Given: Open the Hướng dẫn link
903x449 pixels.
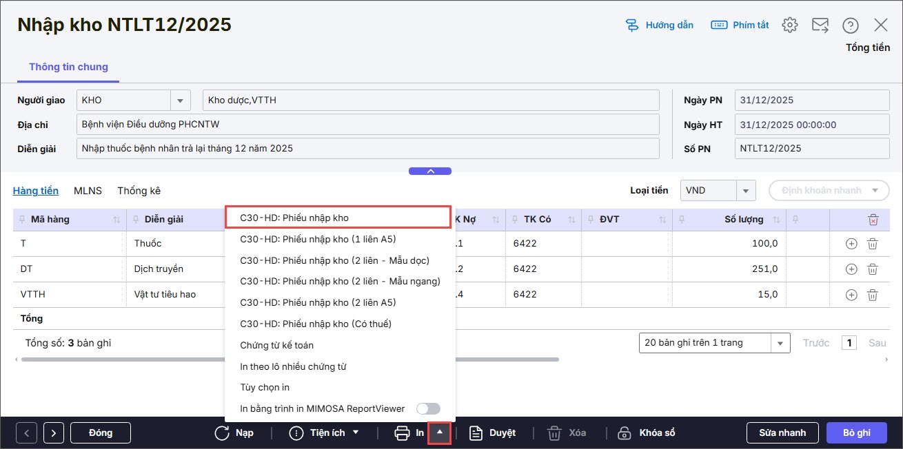Looking at the screenshot, I should point(659,25).
